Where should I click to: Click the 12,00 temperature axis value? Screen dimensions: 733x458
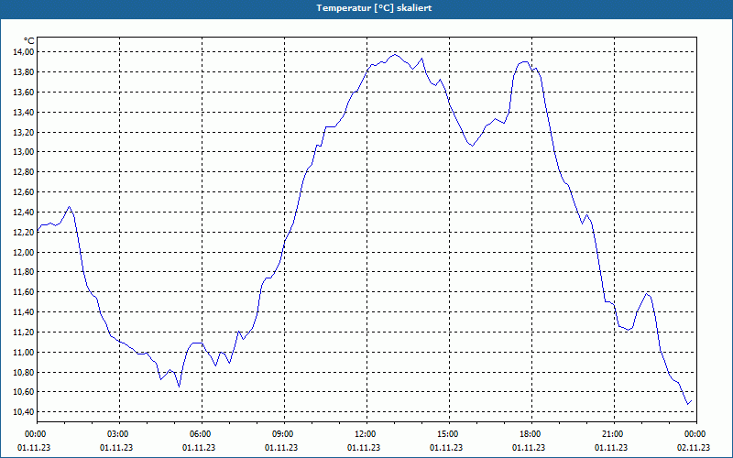[x=23, y=253]
